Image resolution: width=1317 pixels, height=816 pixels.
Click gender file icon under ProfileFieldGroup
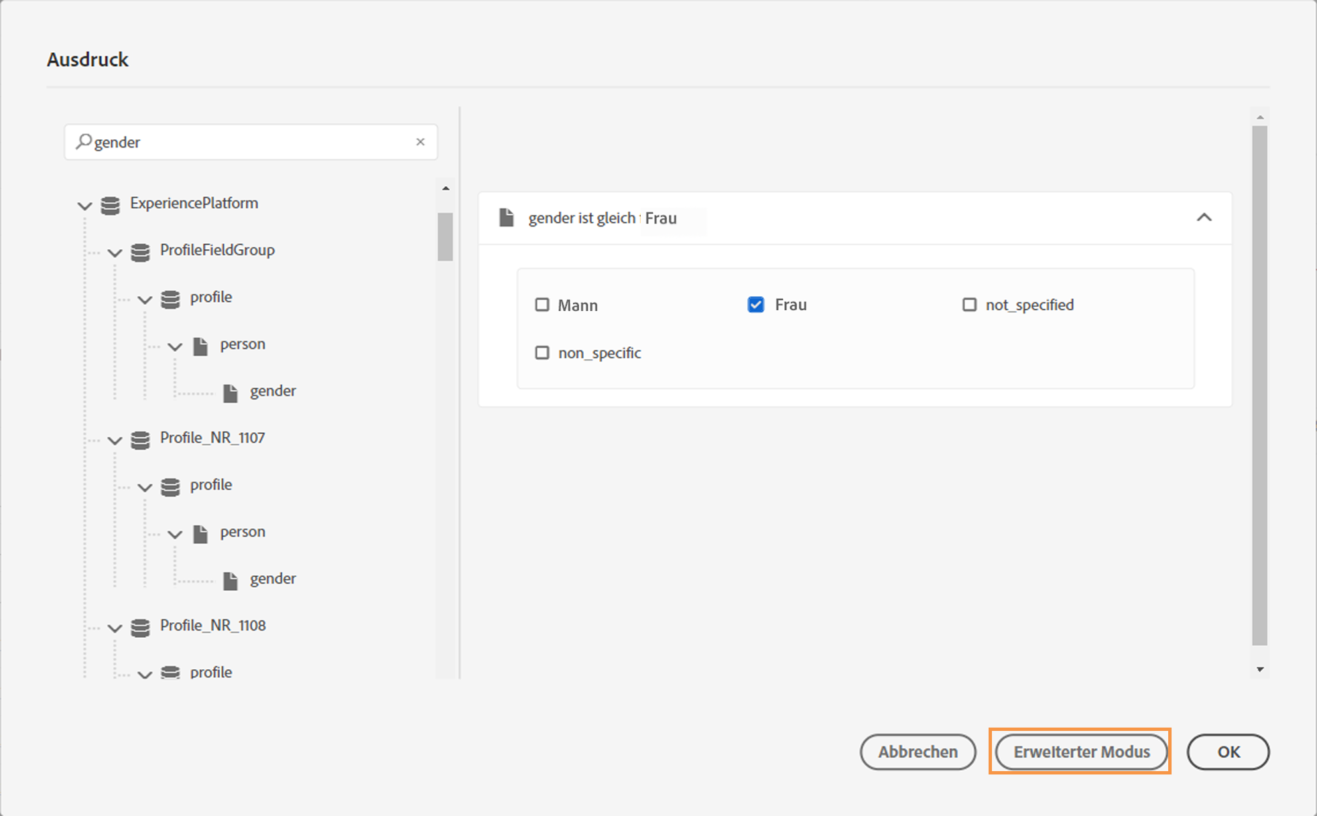point(230,393)
